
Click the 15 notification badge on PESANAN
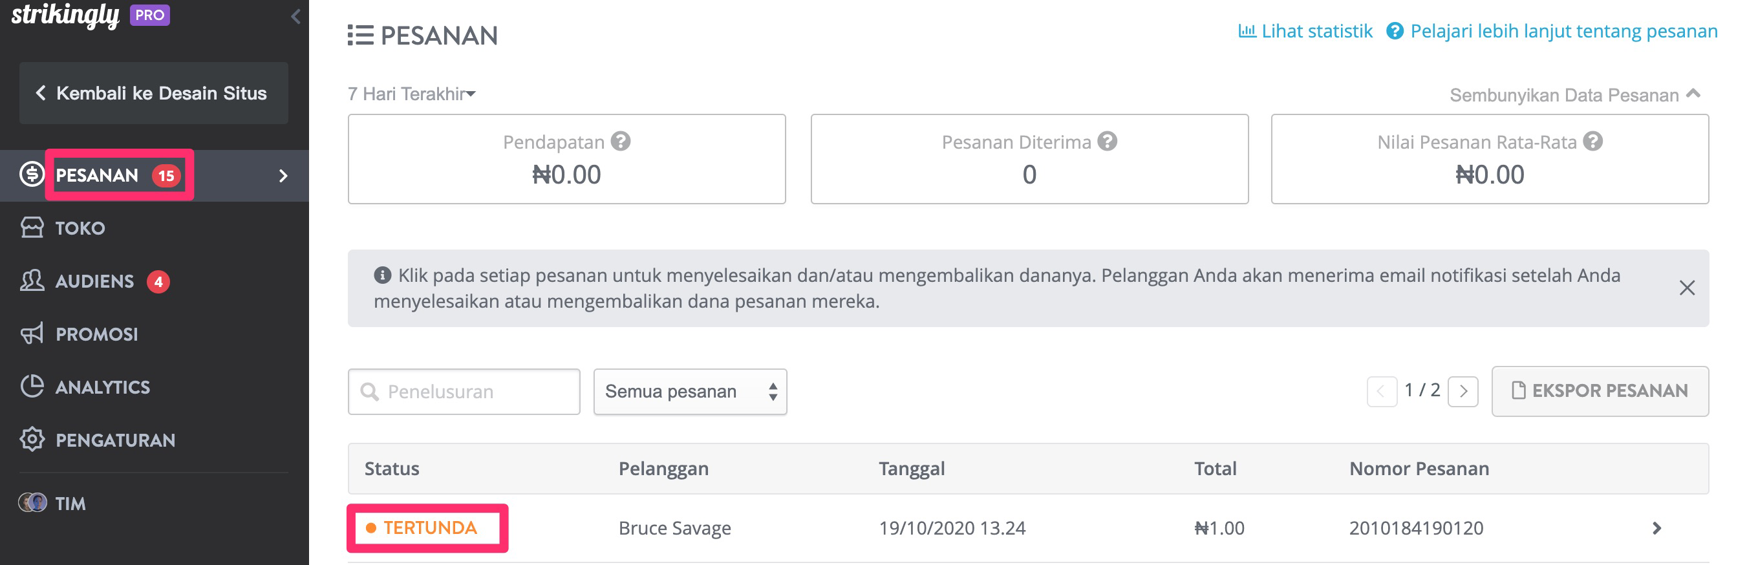pyautogui.click(x=166, y=176)
